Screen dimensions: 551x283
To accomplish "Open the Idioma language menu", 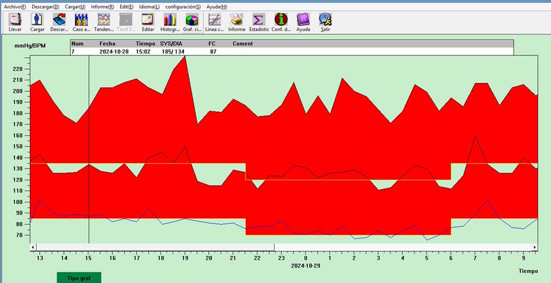I will (149, 6).
